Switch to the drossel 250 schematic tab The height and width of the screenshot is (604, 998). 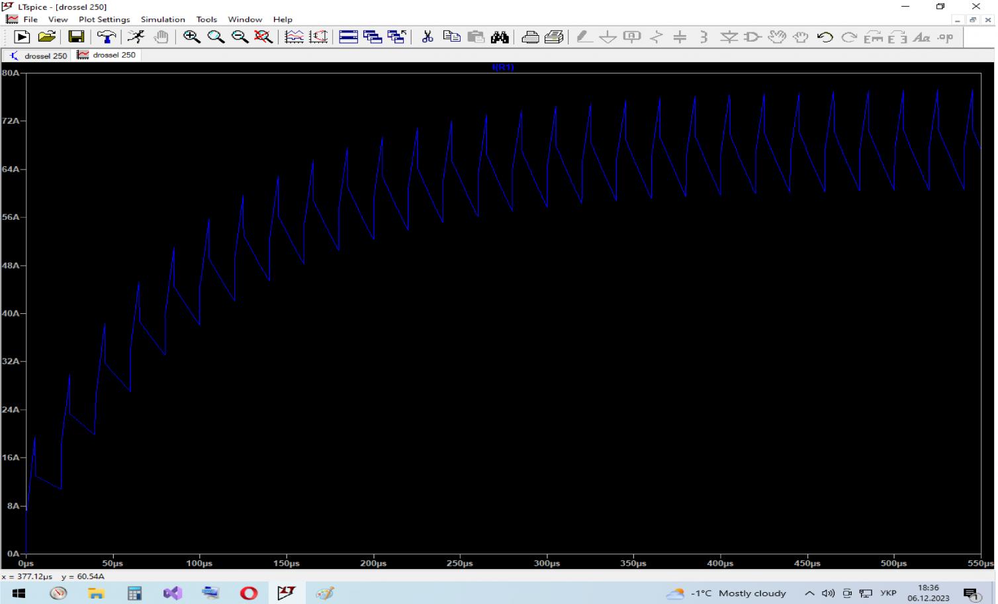pyautogui.click(x=38, y=56)
